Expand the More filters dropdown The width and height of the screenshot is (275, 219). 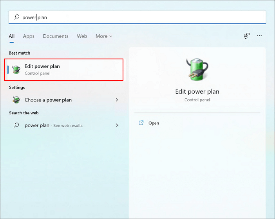104,36
